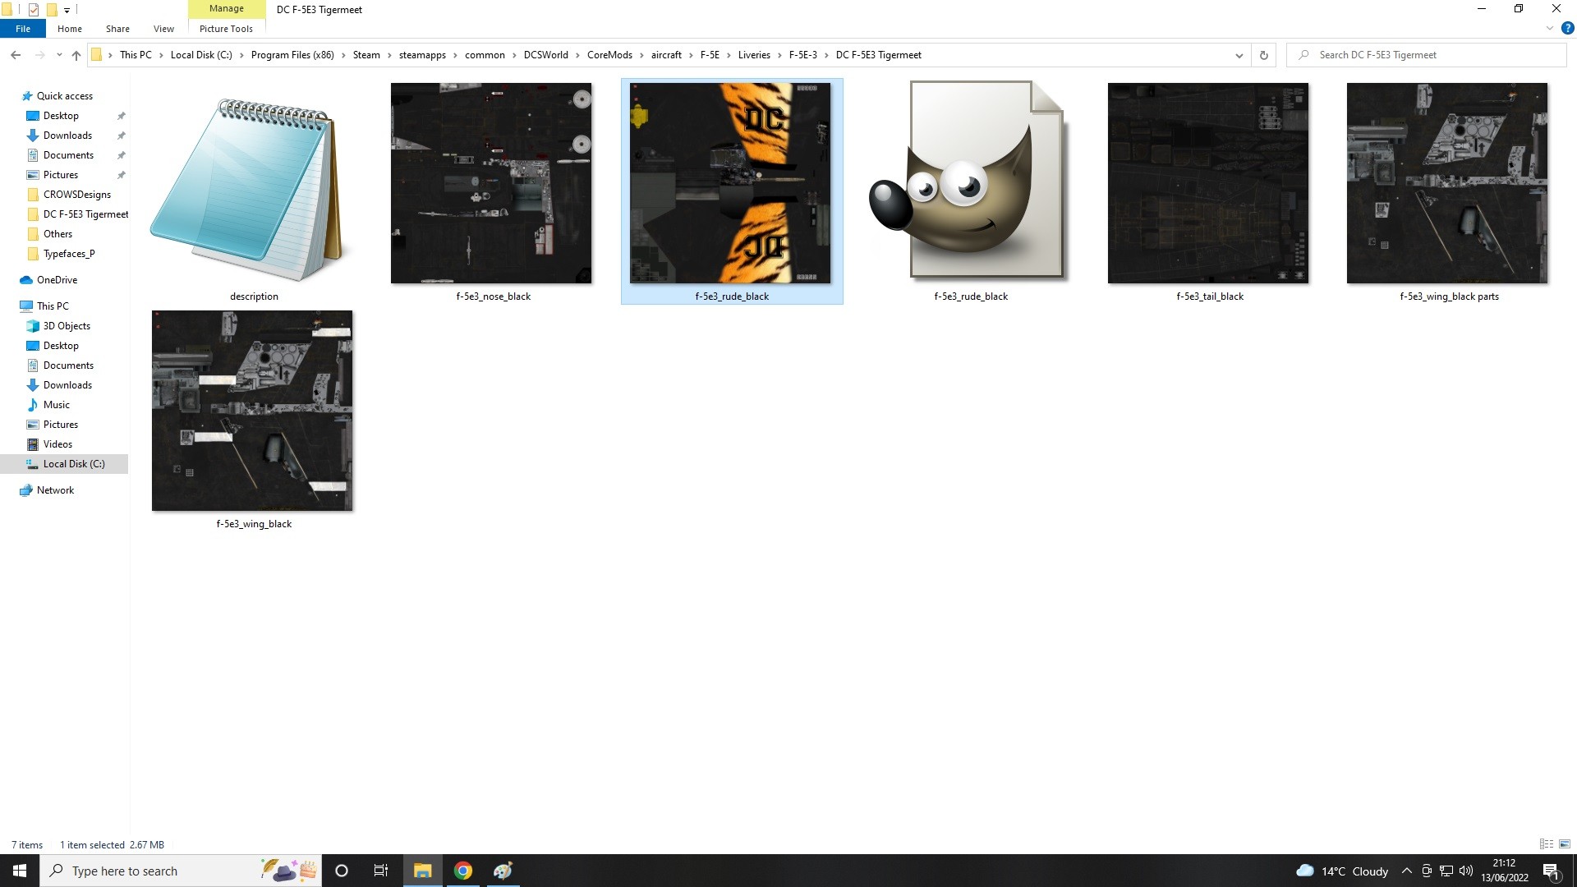Unpin Downloads from Quick access
This screenshot has height=887, width=1577.
point(122,136)
